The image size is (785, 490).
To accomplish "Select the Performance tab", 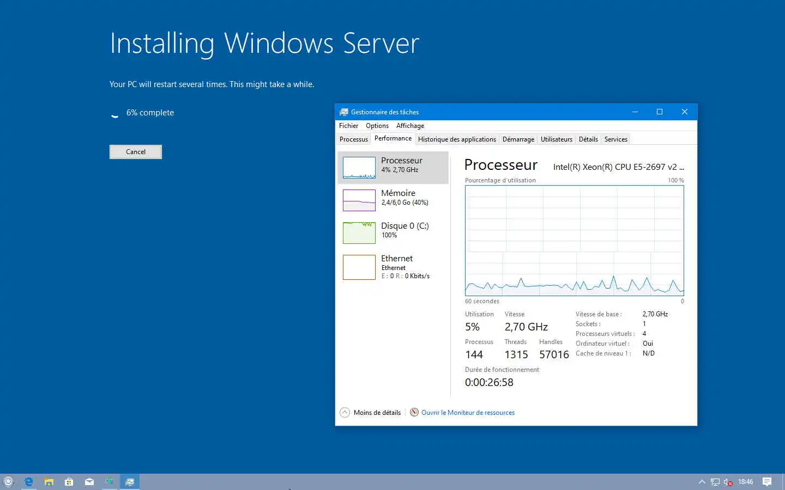I will pyautogui.click(x=393, y=138).
